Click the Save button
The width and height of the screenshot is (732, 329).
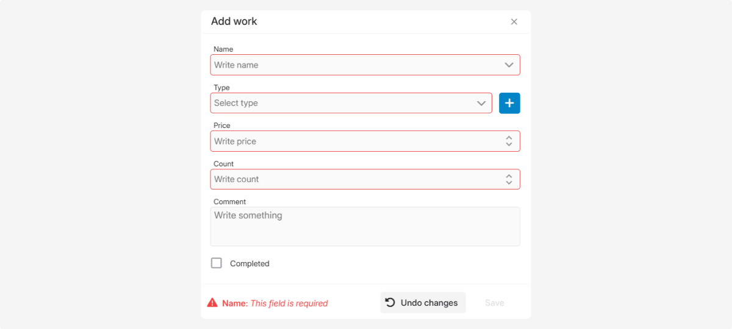pyautogui.click(x=494, y=303)
